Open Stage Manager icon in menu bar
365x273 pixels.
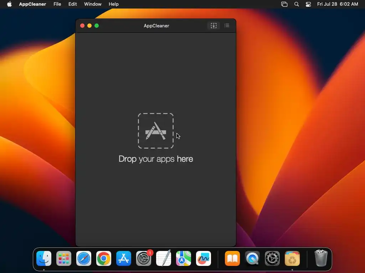(x=284, y=4)
